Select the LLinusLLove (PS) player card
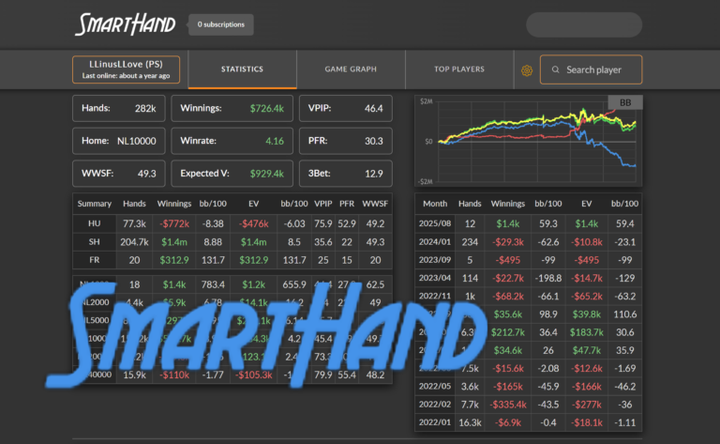Viewport: 720px width, 444px height. point(126,69)
